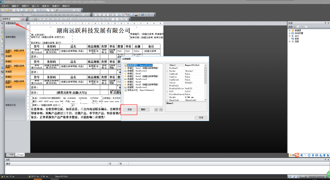Click the move band up arrow button
Image resolution: width=330 pixels, height=180 pixels.
tap(156, 109)
